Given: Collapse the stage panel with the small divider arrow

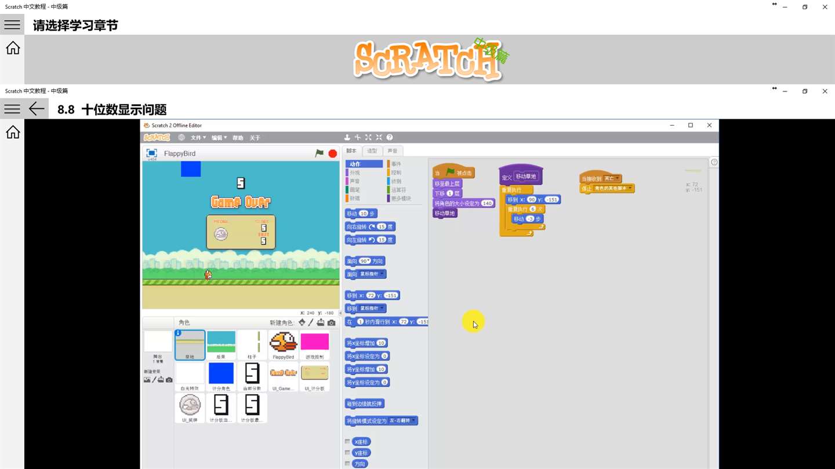Looking at the screenshot, I should pos(341,313).
